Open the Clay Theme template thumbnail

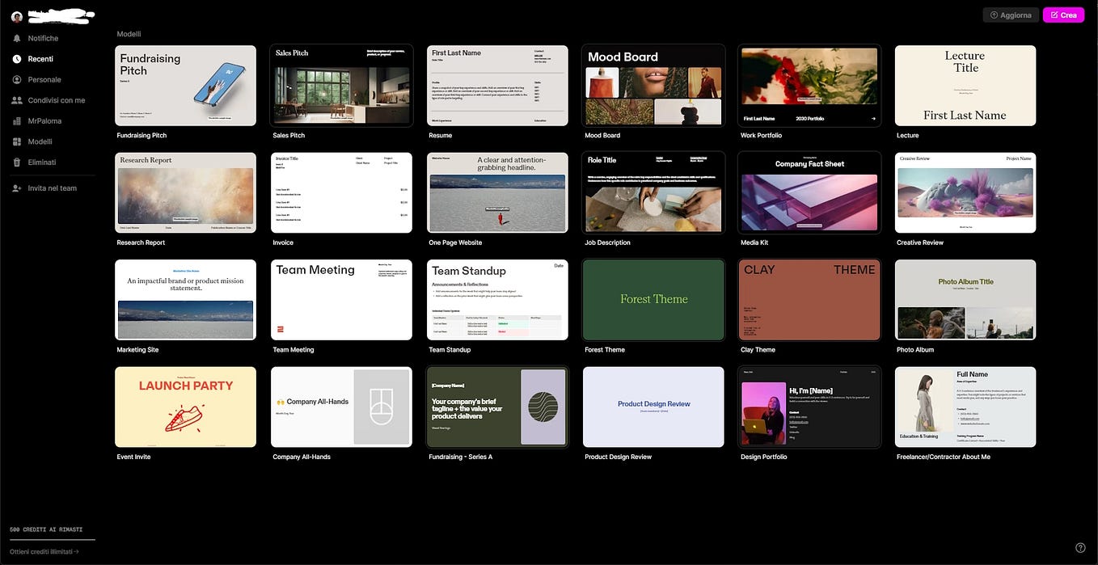pos(809,300)
